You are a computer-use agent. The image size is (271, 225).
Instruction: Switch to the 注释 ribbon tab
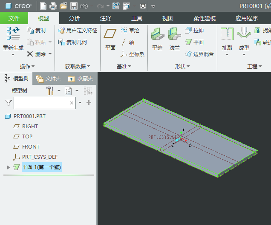[x=106, y=18]
